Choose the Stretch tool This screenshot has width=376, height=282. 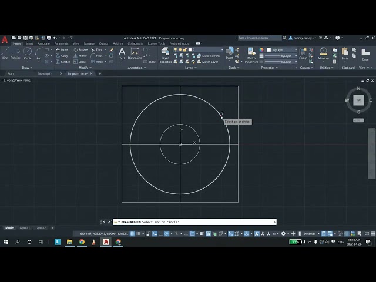pos(63,62)
